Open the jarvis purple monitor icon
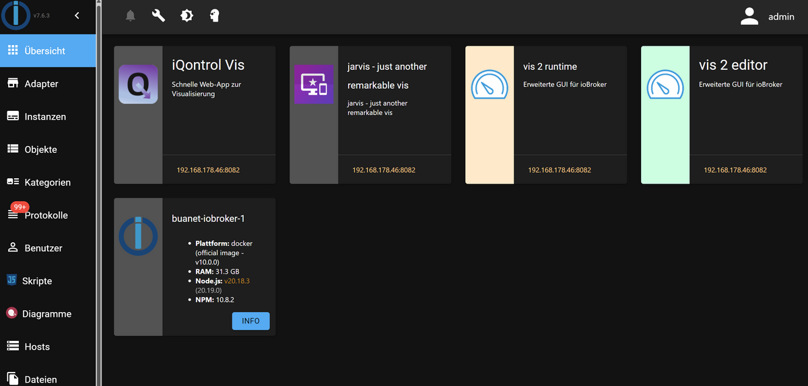Image resolution: width=808 pixels, height=386 pixels. (314, 84)
